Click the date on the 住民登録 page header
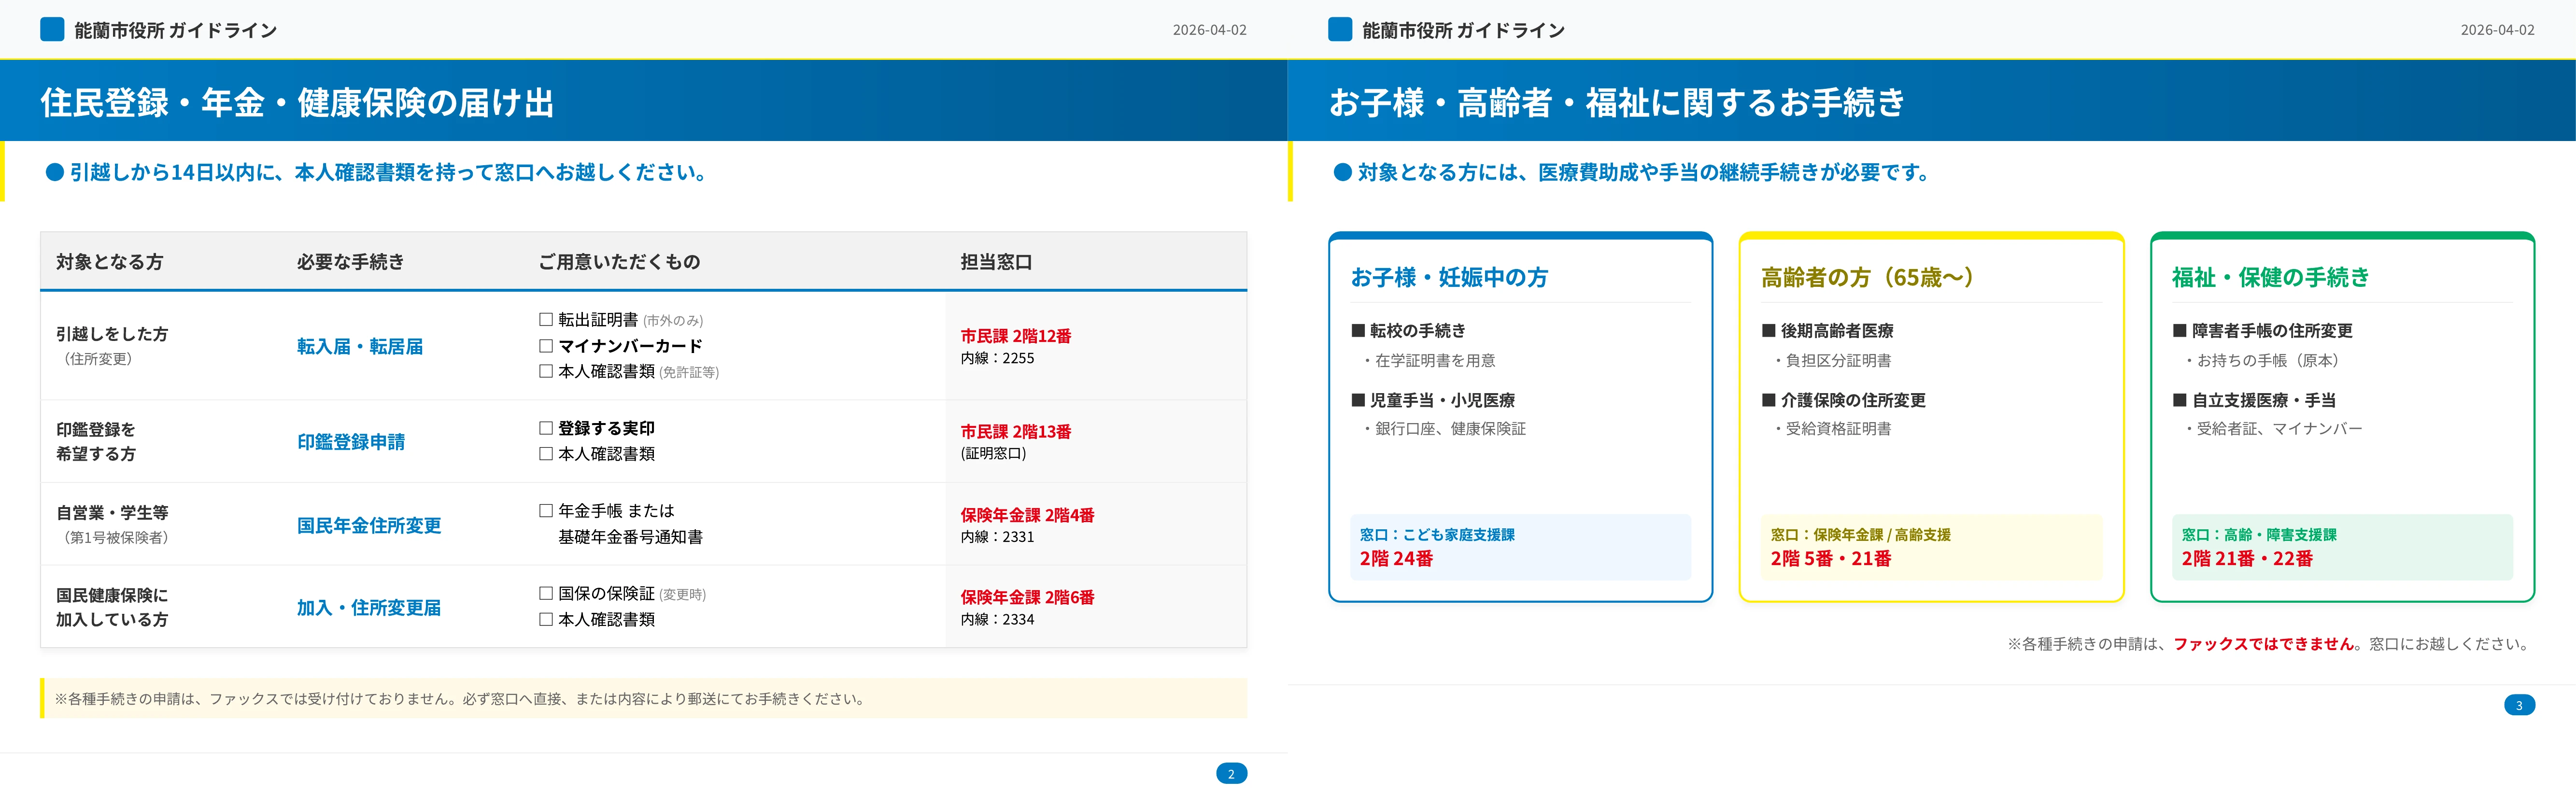This screenshot has height=793, width=2576. click(x=1210, y=30)
